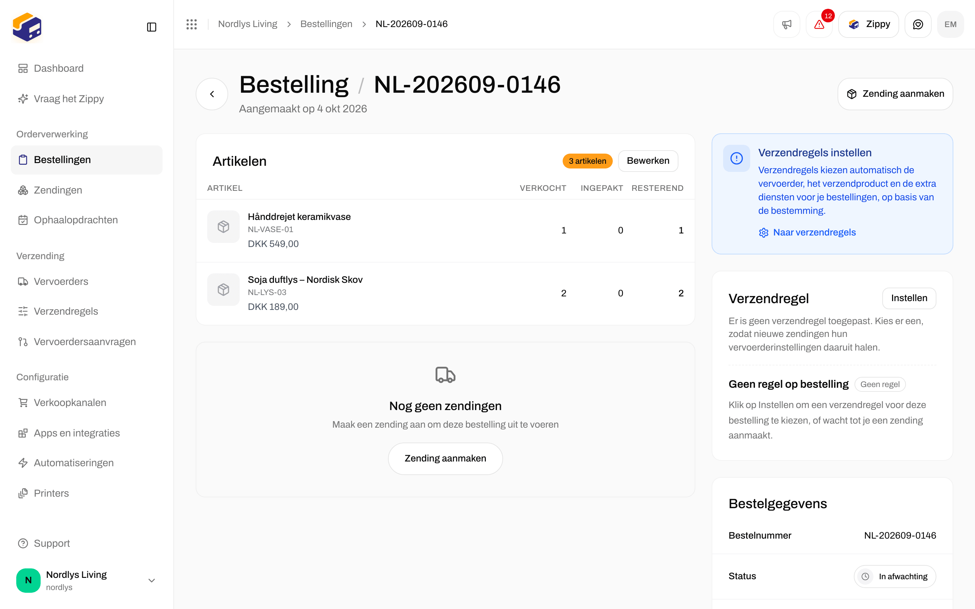This screenshot has width=975, height=609.
Task: Click the Soja duftlys – Nordisk Skov name
Action: tap(305, 279)
